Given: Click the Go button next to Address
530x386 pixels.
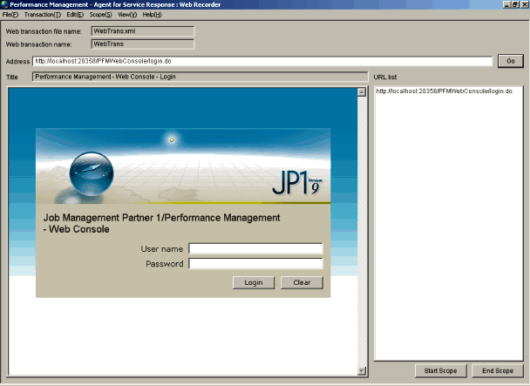Looking at the screenshot, I should click(x=511, y=61).
